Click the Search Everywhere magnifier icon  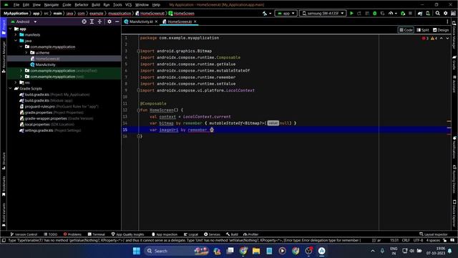tap(437, 13)
